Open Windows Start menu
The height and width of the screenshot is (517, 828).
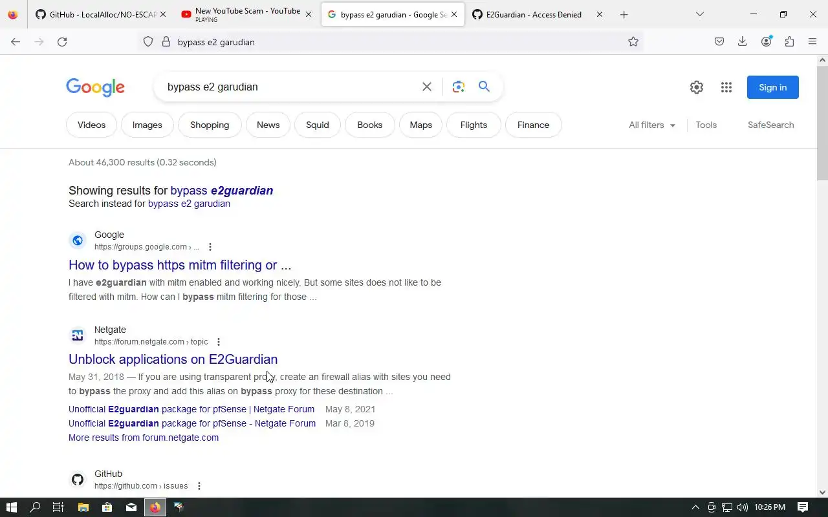coord(11,507)
